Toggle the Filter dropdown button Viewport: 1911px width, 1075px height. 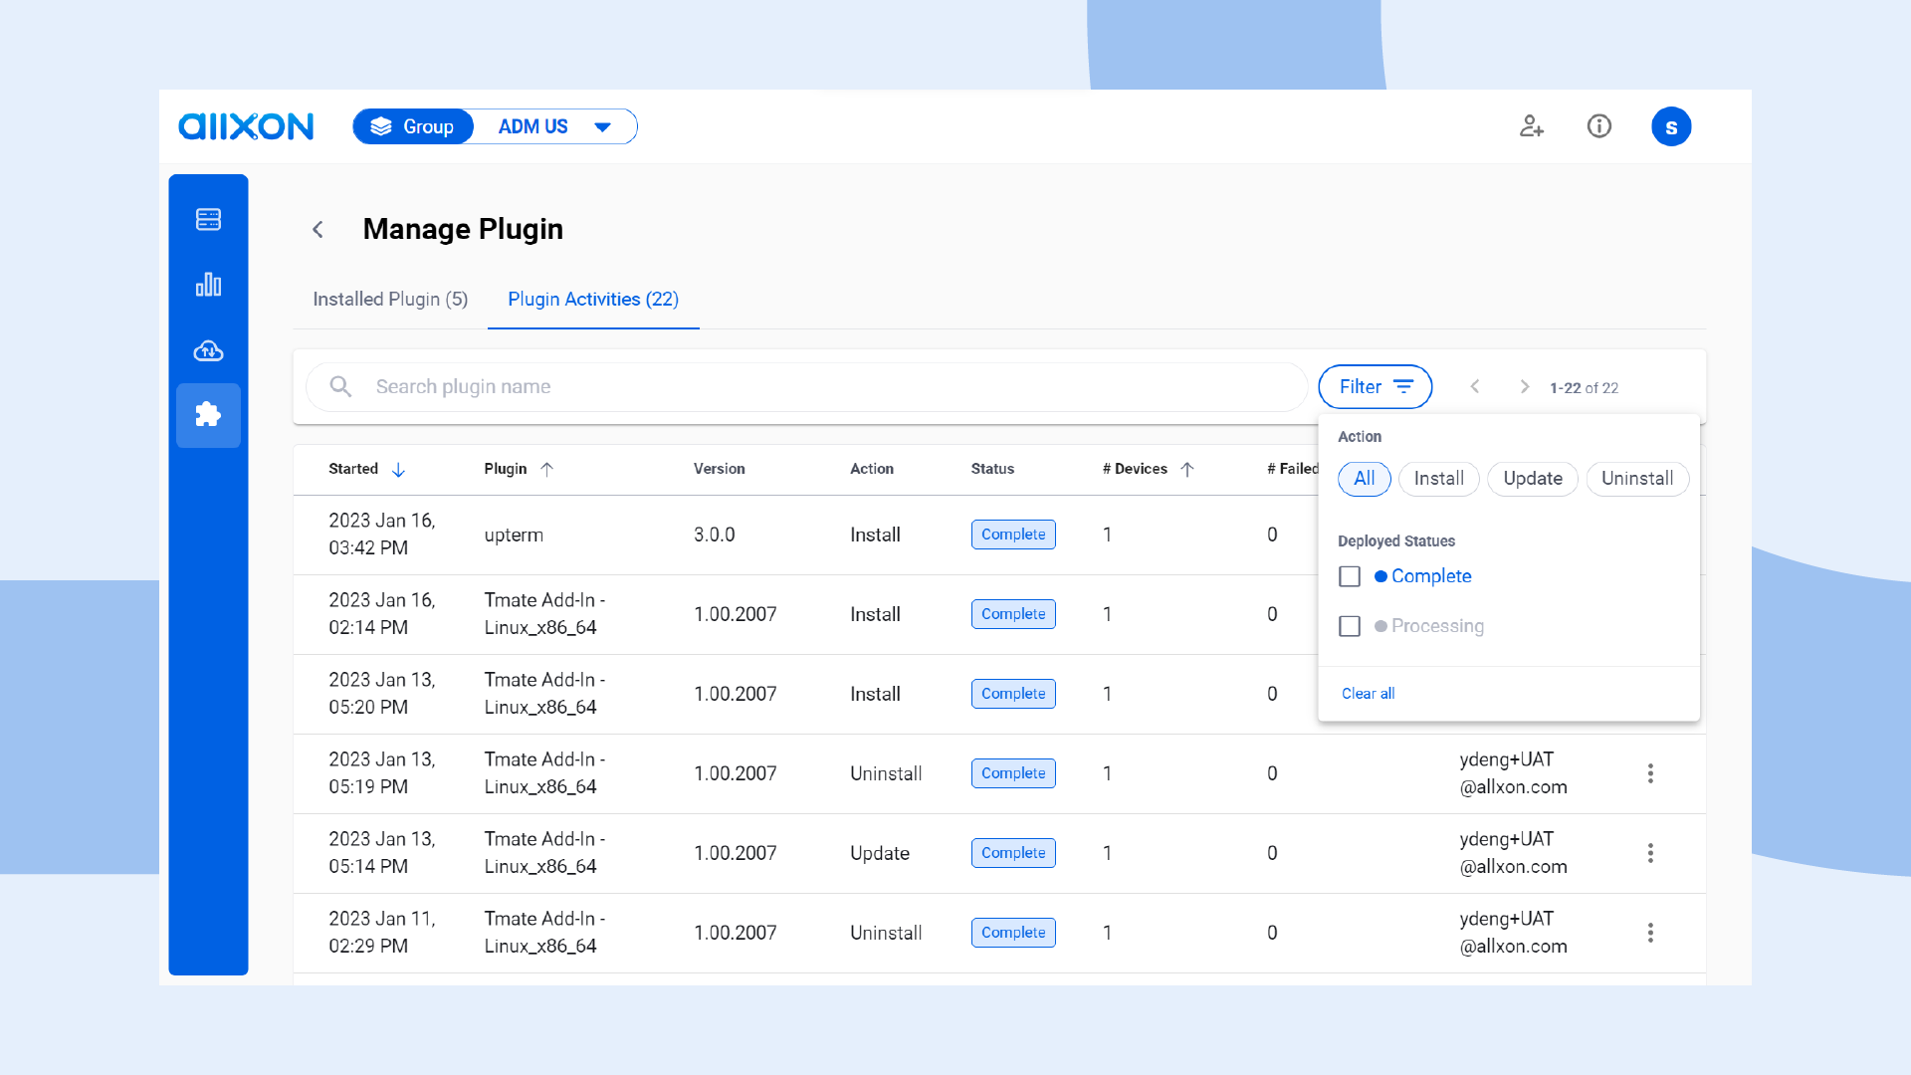[1375, 387]
